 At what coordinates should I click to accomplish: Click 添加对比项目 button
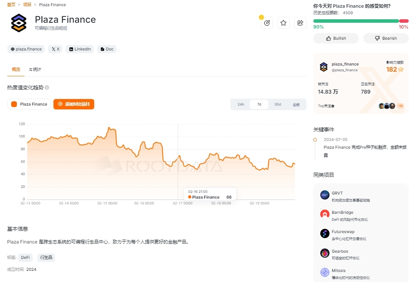pos(74,104)
